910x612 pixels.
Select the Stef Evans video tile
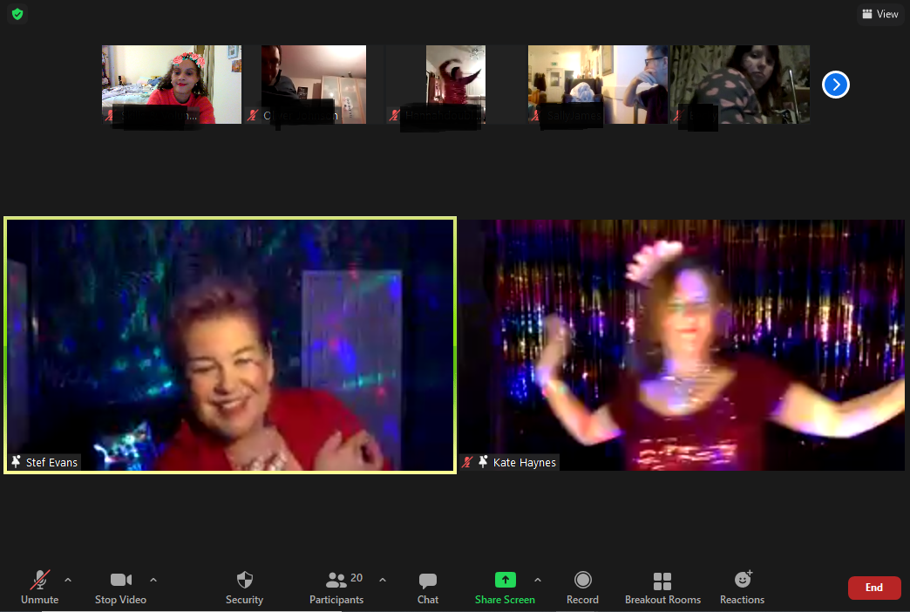click(x=230, y=345)
